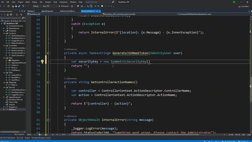Image resolution: width=252 pixels, height=142 pixels.
Task: Open the Error List panel tab
Action: coord(20,138)
